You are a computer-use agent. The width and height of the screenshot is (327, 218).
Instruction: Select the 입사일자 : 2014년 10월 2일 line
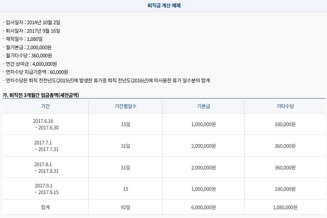pyautogui.click(x=32, y=22)
